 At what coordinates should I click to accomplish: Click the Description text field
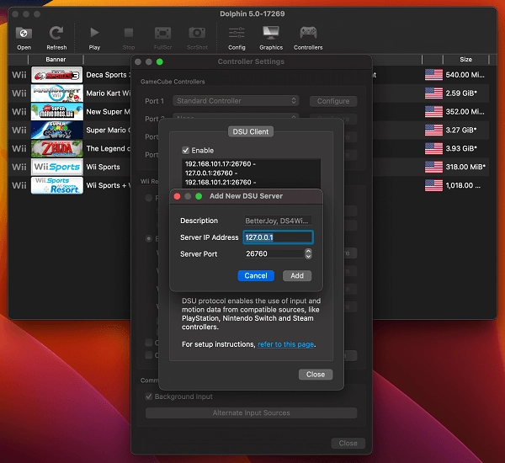point(278,221)
